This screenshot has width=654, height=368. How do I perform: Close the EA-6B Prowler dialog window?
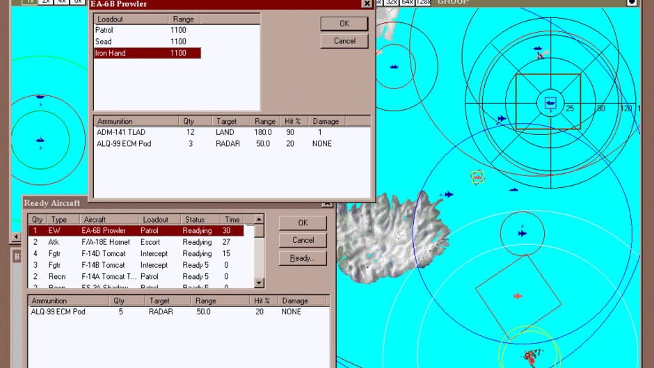367,3
